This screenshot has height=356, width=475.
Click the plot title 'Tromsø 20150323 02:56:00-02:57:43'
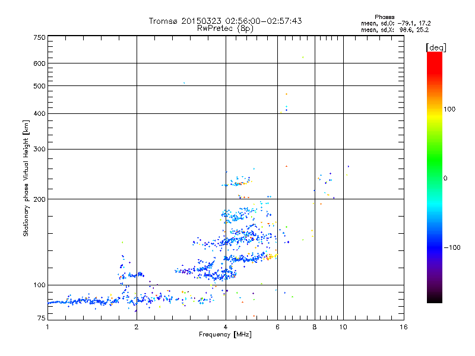225,21
